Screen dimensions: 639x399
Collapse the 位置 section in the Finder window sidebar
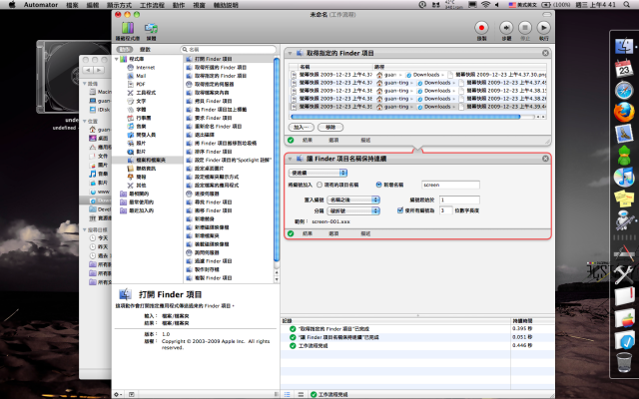tap(85, 122)
